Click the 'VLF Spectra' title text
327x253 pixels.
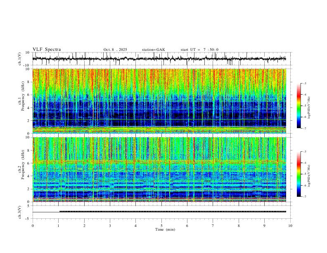click(47, 49)
